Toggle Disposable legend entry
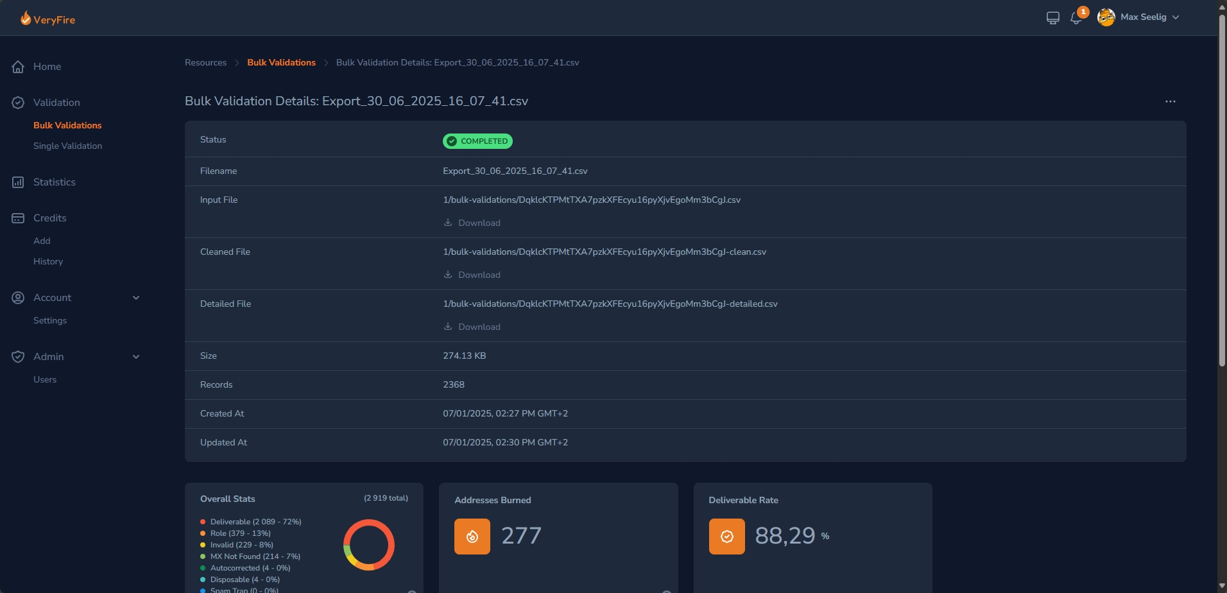 tap(240, 580)
